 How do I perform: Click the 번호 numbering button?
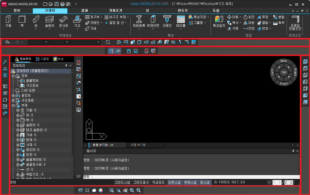point(264,28)
